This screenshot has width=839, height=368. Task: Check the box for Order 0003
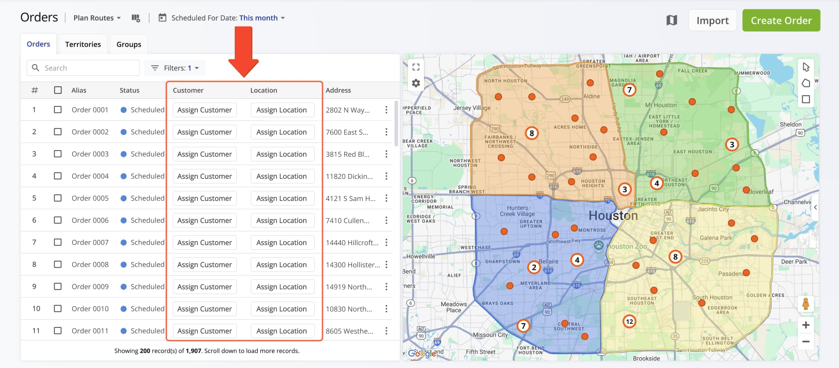click(x=58, y=154)
